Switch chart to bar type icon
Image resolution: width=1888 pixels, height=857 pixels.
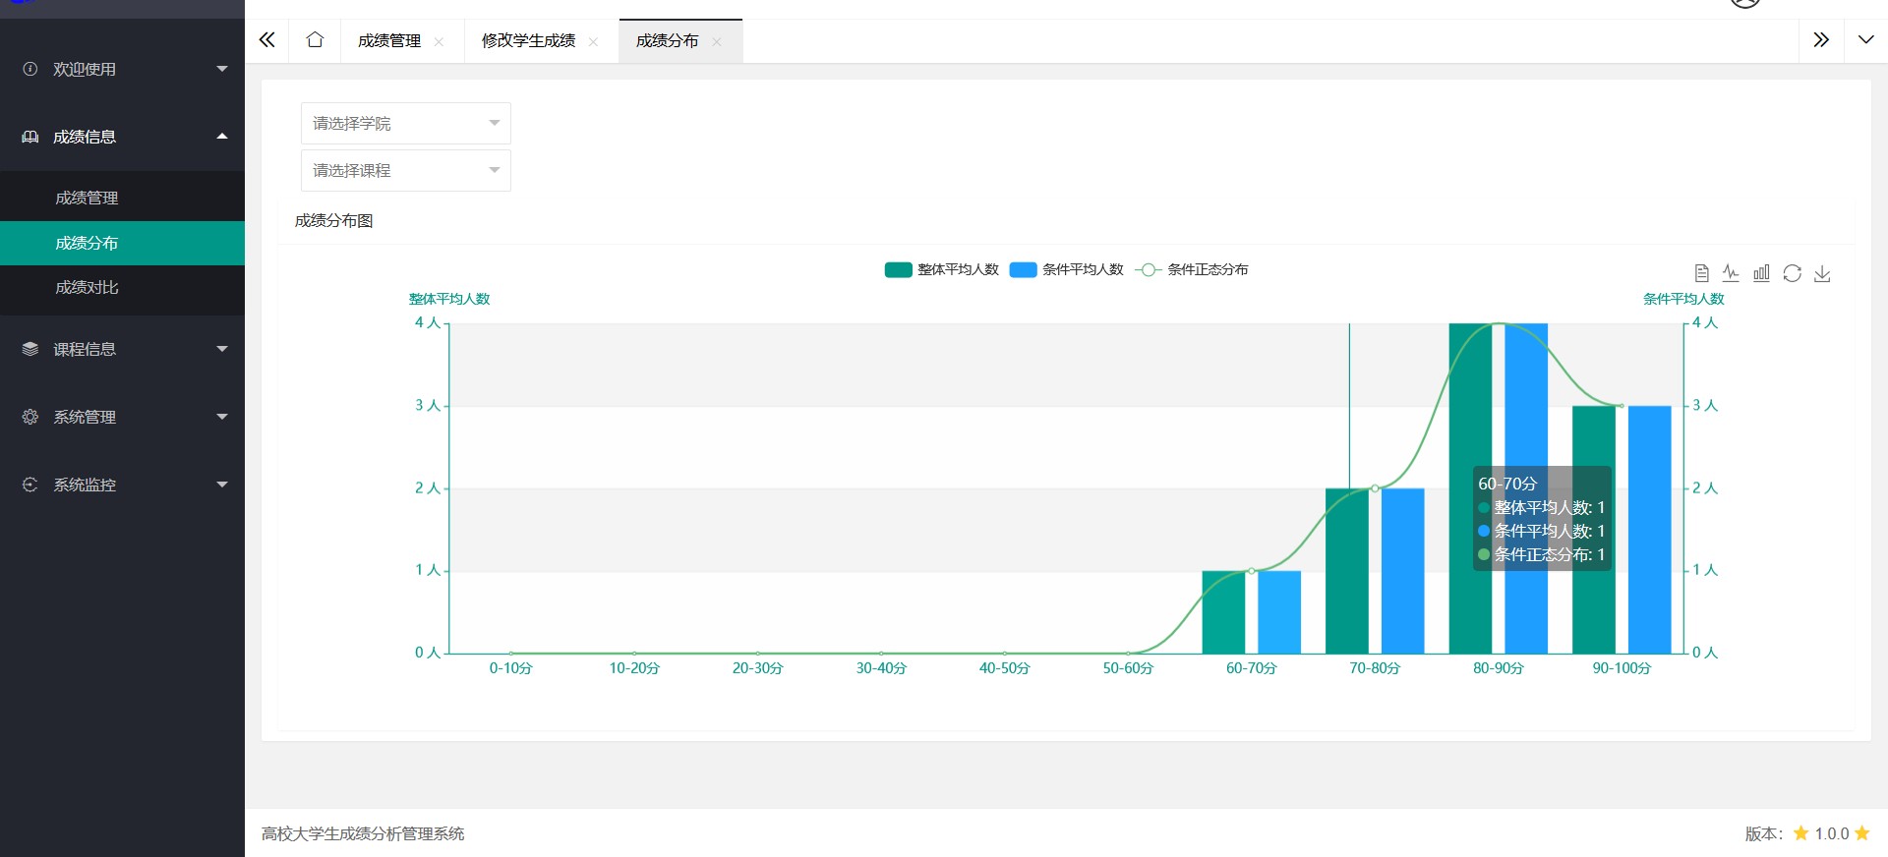coord(1761,273)
